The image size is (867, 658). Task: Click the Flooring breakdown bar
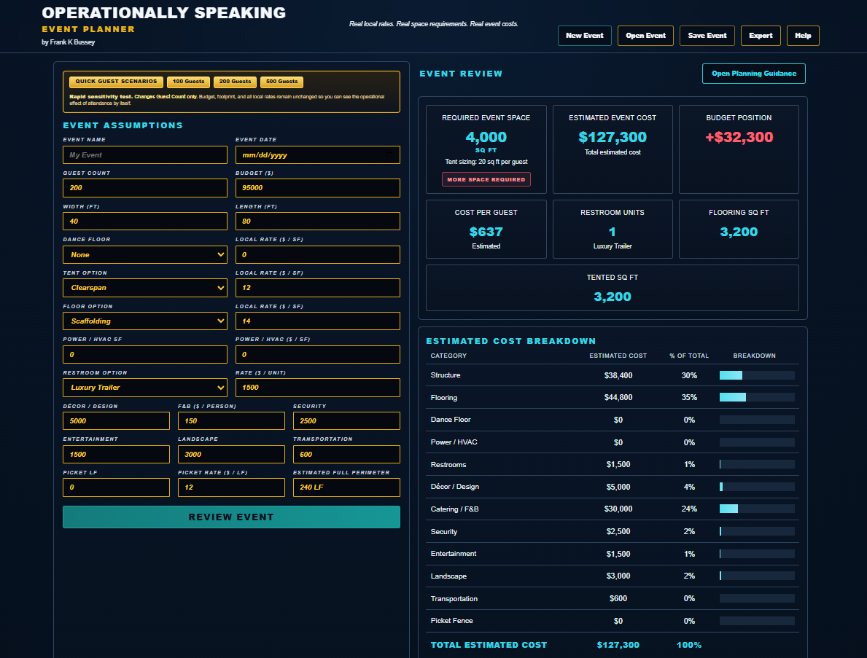757,397
